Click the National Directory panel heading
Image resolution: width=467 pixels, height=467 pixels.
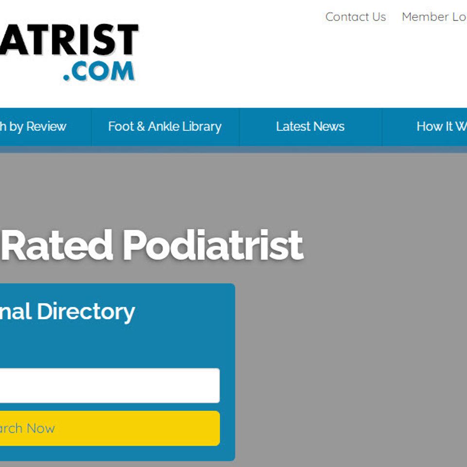click(x=67, y=311)
